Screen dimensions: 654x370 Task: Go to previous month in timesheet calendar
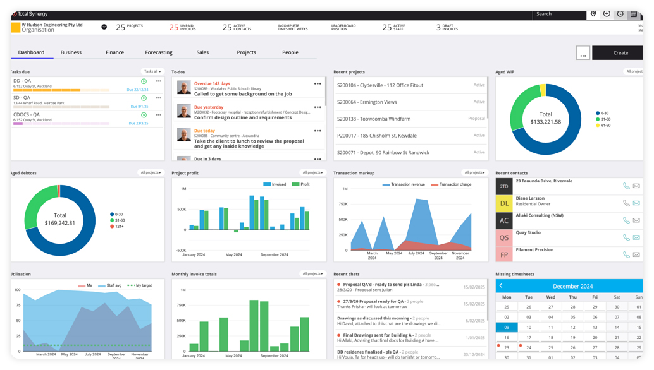click(501, 286)
